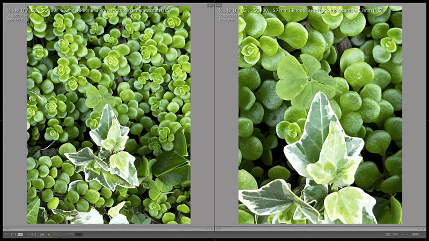Click the left Select photo of succulents
This screenshot has width=429, height=241.
click(109, 115)
